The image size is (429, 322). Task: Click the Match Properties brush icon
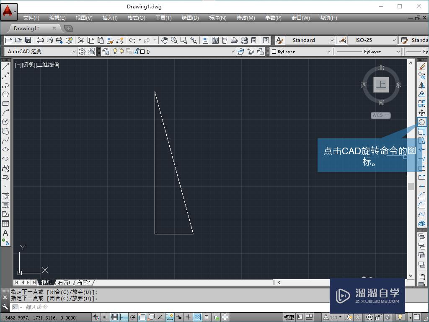pyautogui.click(x=110, y=40)
